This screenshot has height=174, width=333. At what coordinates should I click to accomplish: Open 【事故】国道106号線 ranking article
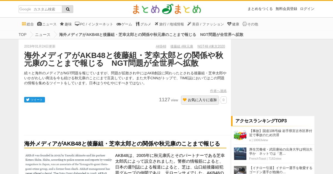281,133
